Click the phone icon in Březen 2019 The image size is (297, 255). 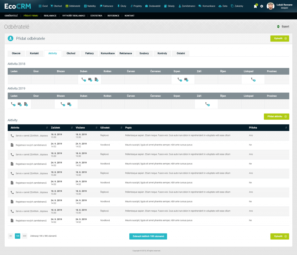pos(62,104)
